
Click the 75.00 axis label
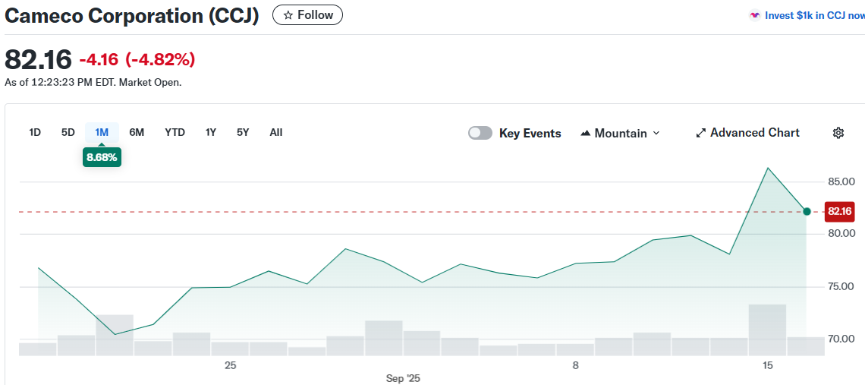pyautogui.click(x=840, y=286)
